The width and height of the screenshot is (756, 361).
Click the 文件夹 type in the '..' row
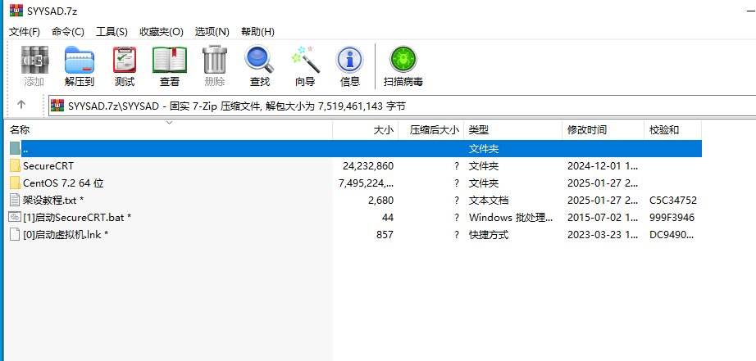point(484,149)
